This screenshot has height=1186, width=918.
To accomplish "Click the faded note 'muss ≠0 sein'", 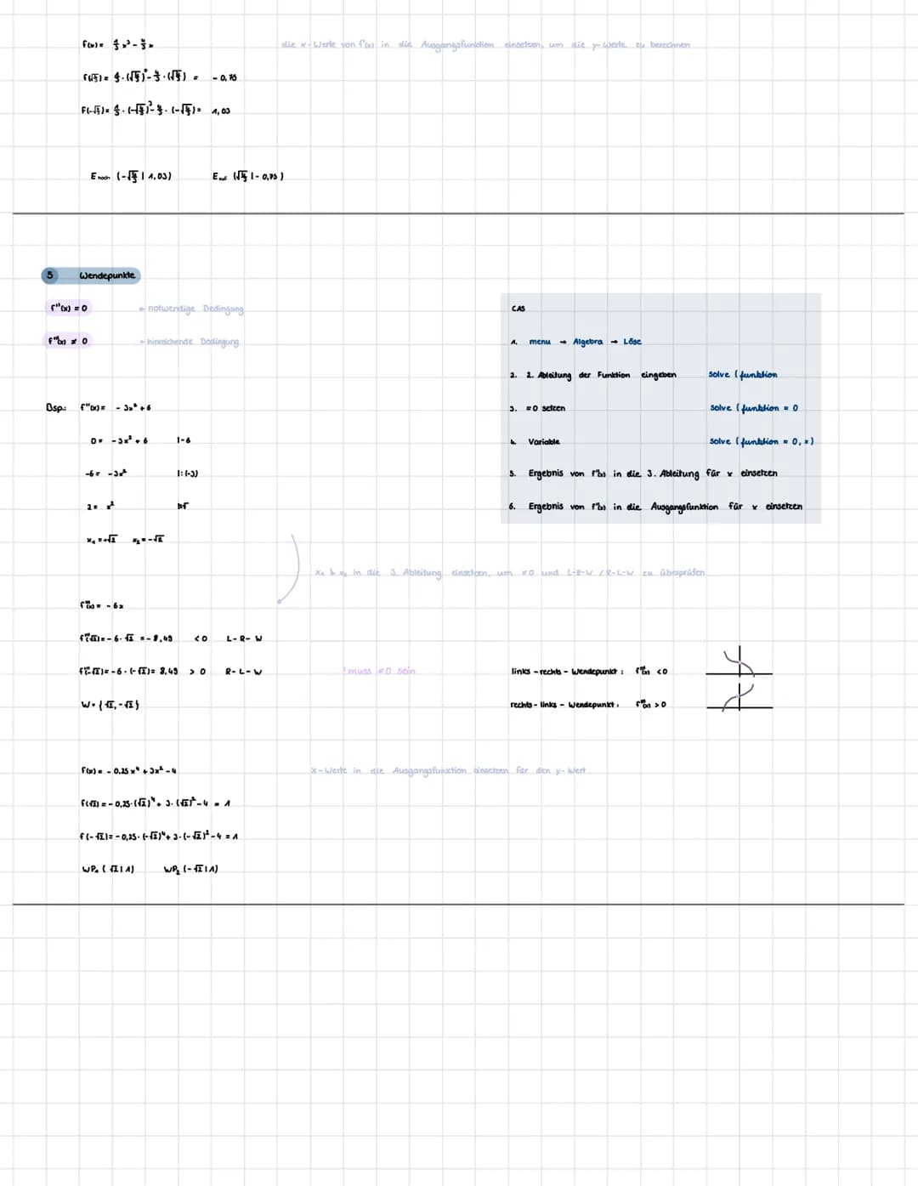I will [379, 672].
